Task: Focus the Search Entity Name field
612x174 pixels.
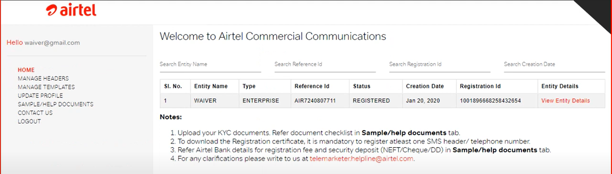Action: [211, 64]
